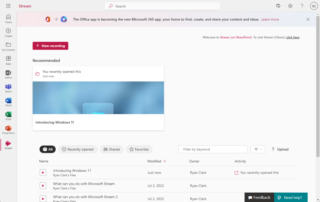Image resolution: width=320 pixels, height=202 pixels.
Task: Sort by Name column header
Action: click(x=44, y=161)
